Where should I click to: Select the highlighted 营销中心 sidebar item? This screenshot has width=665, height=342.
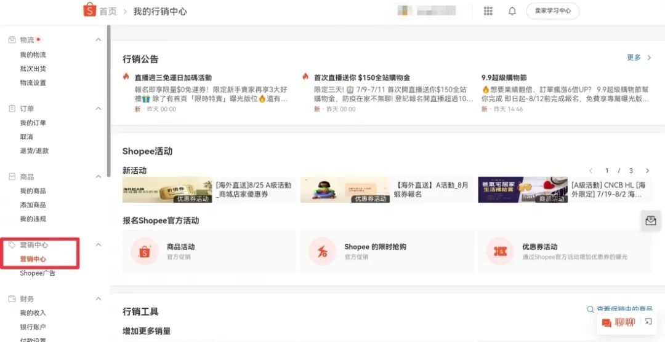pos(33,259)
